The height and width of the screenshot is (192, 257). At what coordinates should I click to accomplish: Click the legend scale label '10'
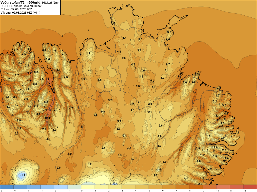[x=217, y=190]
